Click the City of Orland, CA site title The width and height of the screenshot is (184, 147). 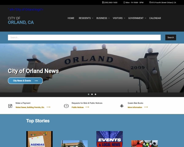click(x=21, y=21)
